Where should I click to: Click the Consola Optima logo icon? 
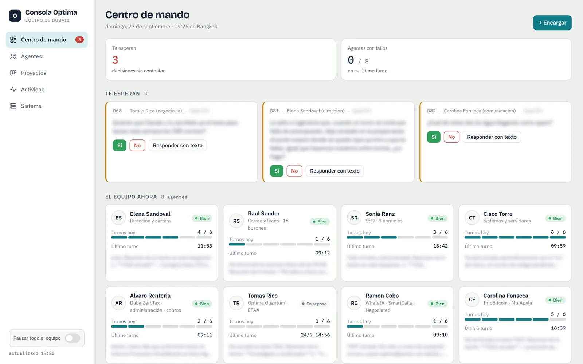click(15, 16)
